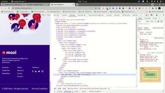This screenshot has width=165, height=93.
Task: Toggle flex badge on footer-wrapper div
Action: (85, 45)
